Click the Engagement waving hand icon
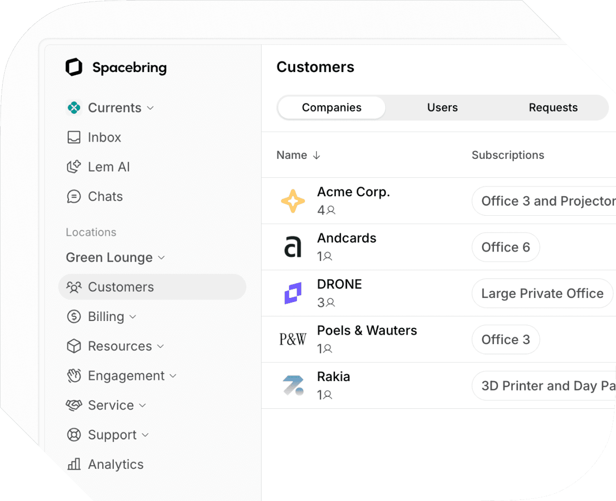Image resolution: width=616 pixels, height=501 pixels. pos(74,376)
